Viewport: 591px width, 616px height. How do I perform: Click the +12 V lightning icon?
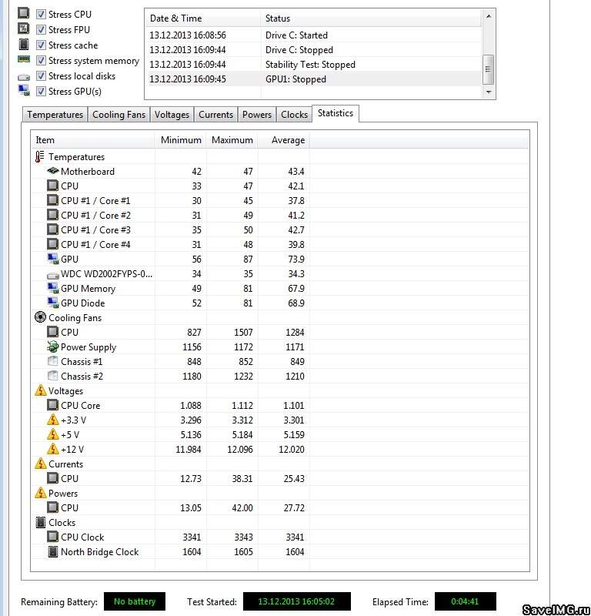pyautogui.click(x=53, y=449)
